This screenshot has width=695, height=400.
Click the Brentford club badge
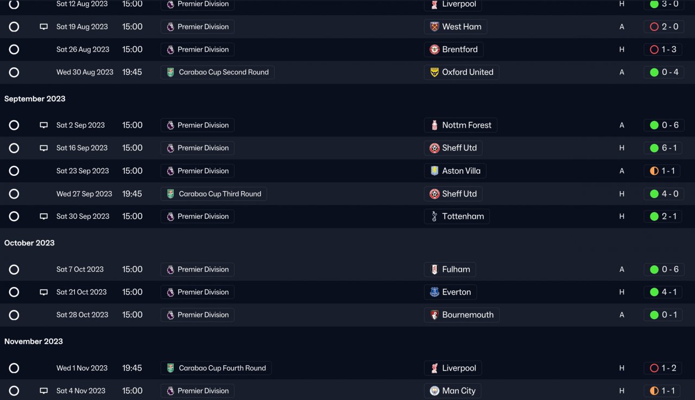(x=434, y=49)
